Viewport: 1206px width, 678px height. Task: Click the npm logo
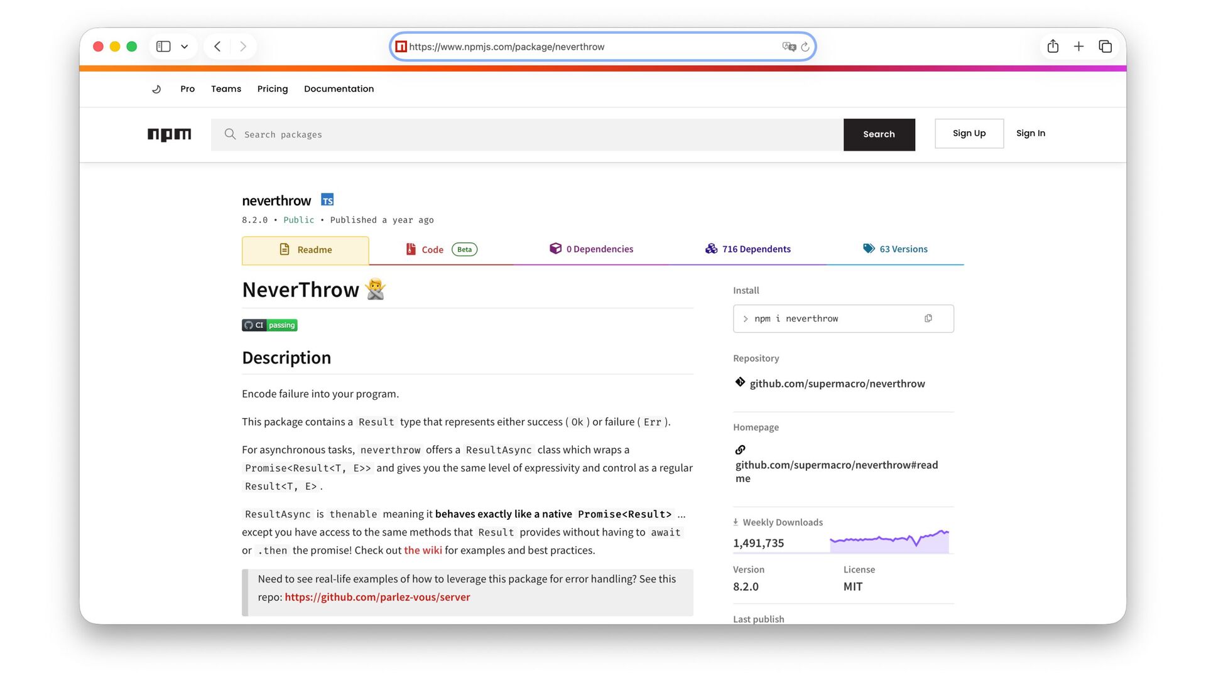click(169, 134)
